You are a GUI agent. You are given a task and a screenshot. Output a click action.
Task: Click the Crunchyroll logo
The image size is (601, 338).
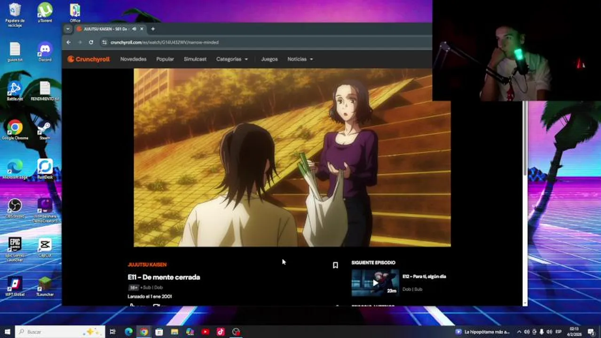88,59
